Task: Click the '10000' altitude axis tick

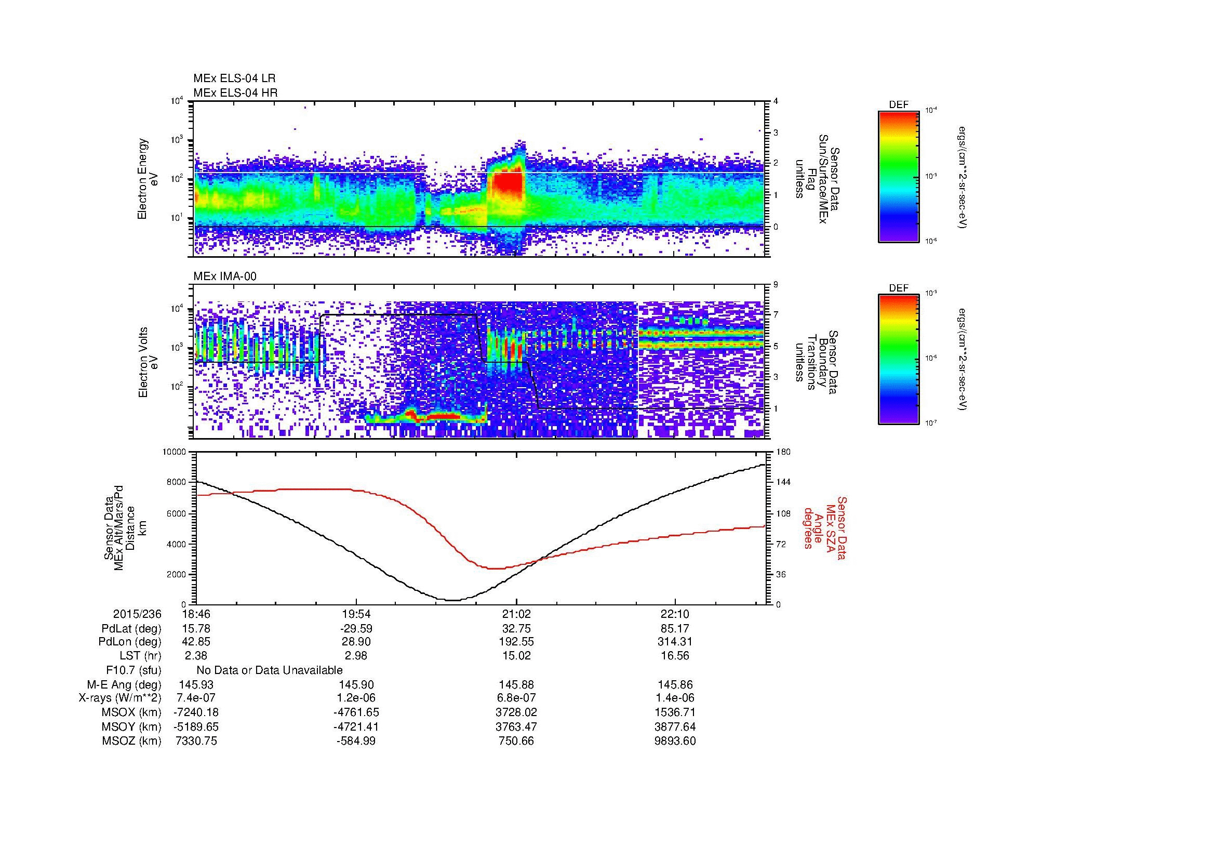Action: (x=175, y=452)
